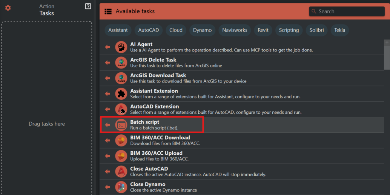Click the ArcGIS Delete Task globe icon
Screen dimensions: 390x195
(x=121, y=62)
